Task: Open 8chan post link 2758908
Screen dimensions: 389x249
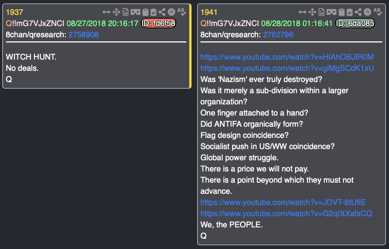Action: [x=83, y=35]
